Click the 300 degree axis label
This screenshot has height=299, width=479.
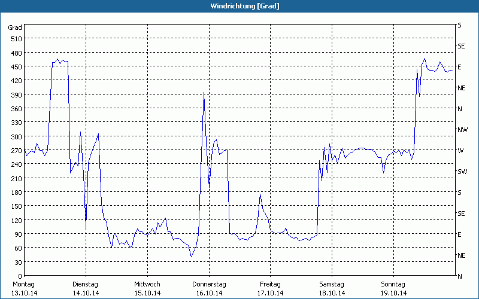tap(17, 137)
